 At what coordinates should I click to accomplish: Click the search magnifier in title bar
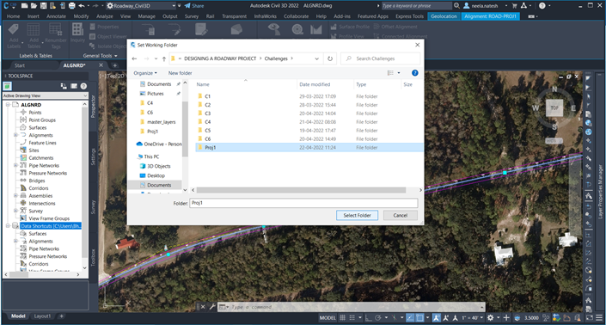(x=456, y=6)
